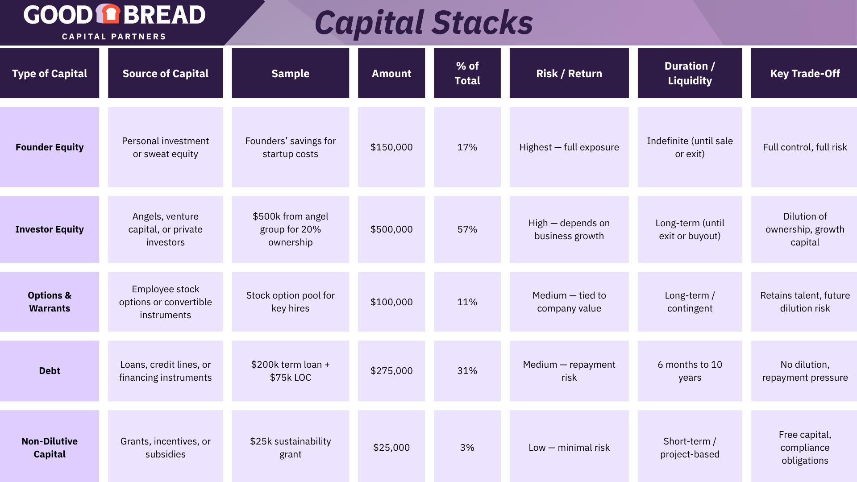This screenshot has width=857, height=482.
Task: Click the Capital Stacks title
Action: coord(423,22)
